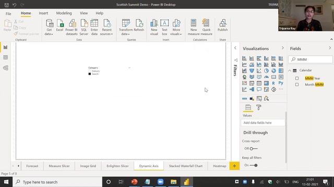Open Measure Slicer page tab
334x187 pixels.
pyautogui.click(x=59, y=166)
